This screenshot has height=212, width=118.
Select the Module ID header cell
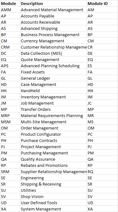[102, 3]
